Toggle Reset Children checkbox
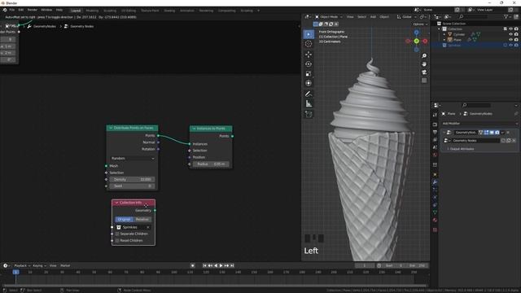The width and height of the screenshot is (521, 293). pyautogui.click(x=117, y=241)
